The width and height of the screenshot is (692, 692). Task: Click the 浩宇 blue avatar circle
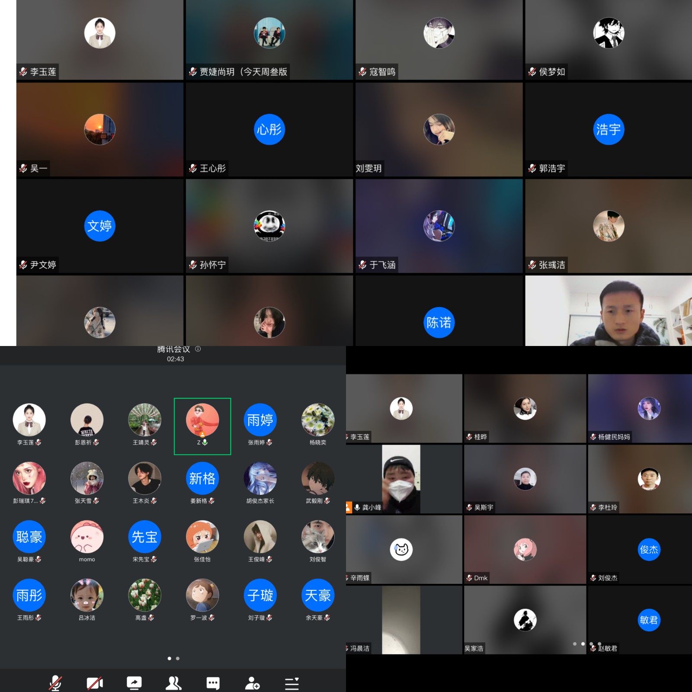(x=608, y=129)
